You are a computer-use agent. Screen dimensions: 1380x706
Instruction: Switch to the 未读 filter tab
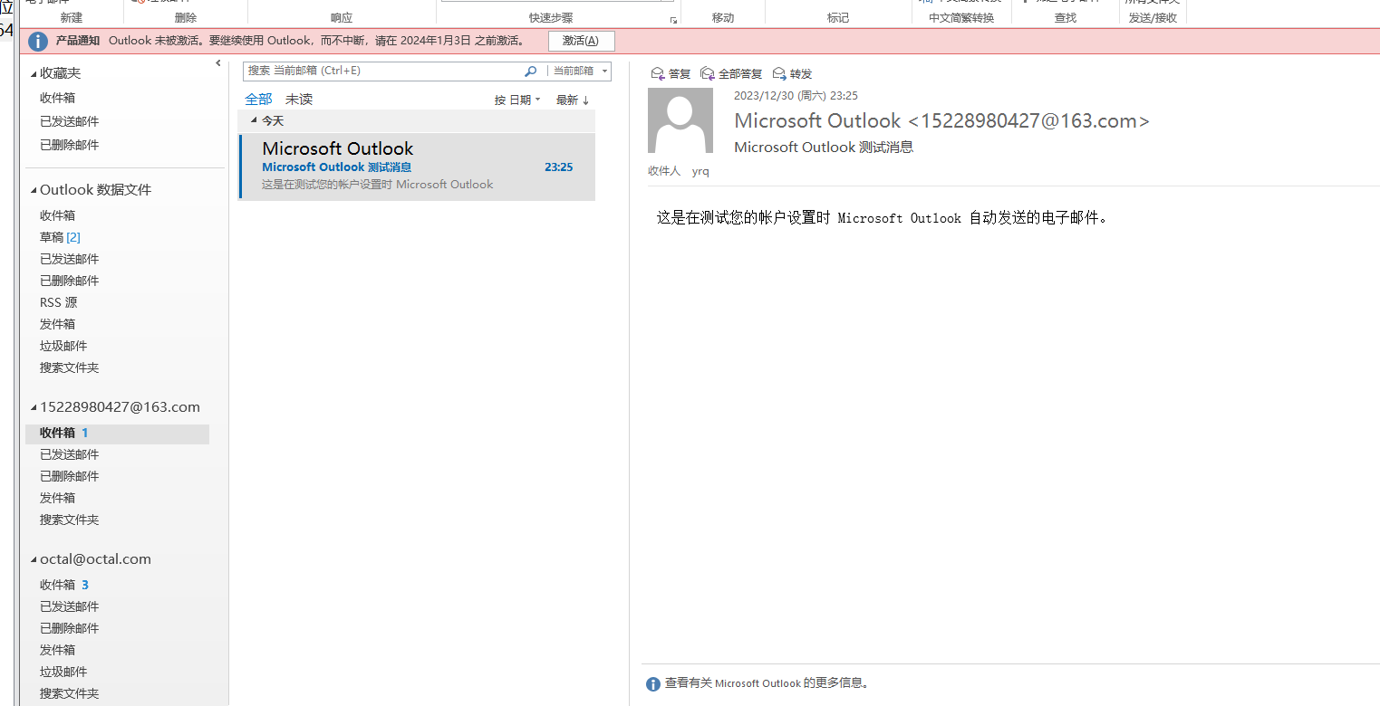click(299, 100)
